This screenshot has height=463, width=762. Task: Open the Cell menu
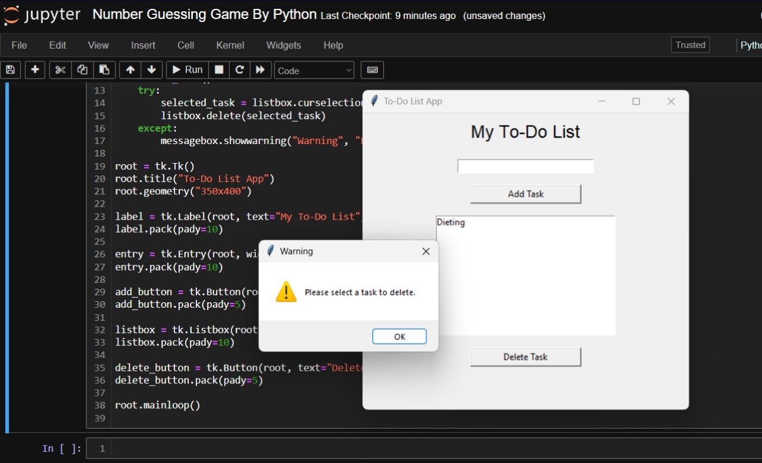[185, 45]
